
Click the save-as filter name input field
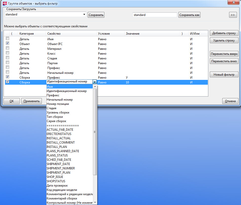[155, 15]
